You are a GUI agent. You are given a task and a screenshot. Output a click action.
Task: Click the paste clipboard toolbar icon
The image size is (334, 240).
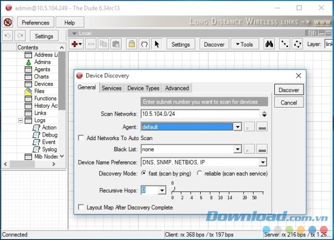[x=117, y=44]
